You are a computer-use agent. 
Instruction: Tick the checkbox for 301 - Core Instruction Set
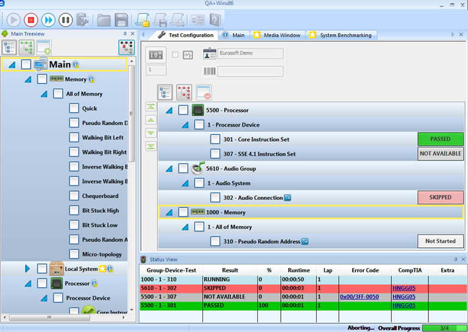215,139
